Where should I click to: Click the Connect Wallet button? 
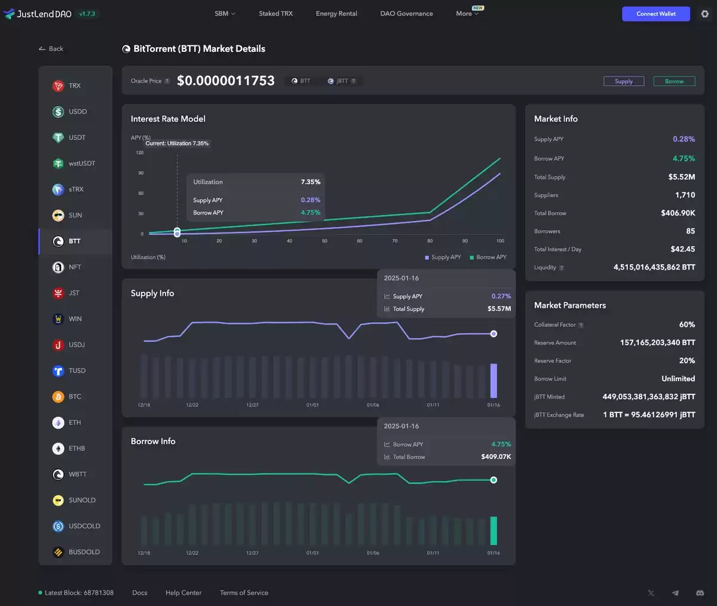pos(656,14)
